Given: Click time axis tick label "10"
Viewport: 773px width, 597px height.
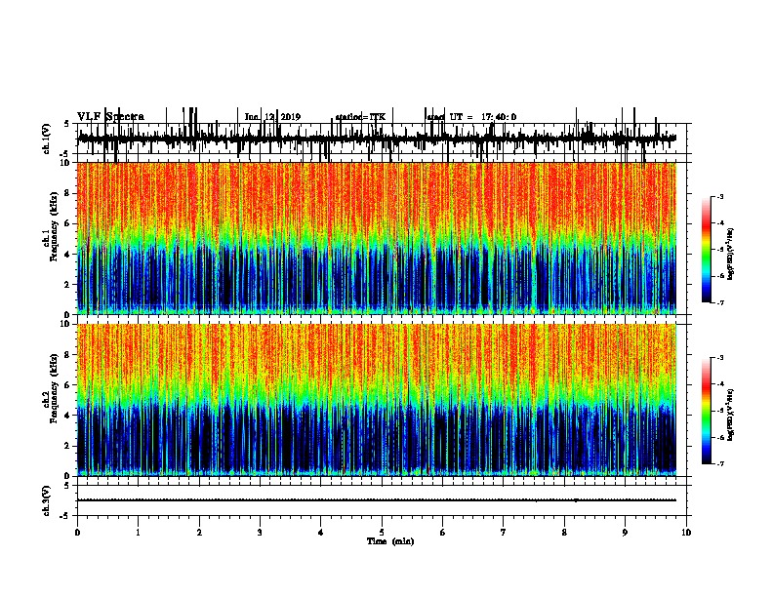Looking at the screenshot, I should pyautogui.click(x=686, y=533).
